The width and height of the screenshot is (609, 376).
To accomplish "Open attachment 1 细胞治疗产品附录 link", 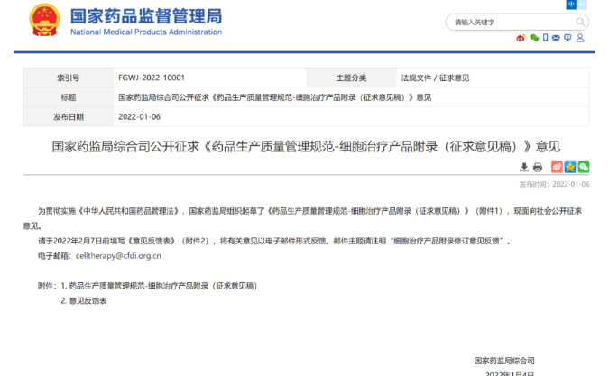I will pos(162,286).
